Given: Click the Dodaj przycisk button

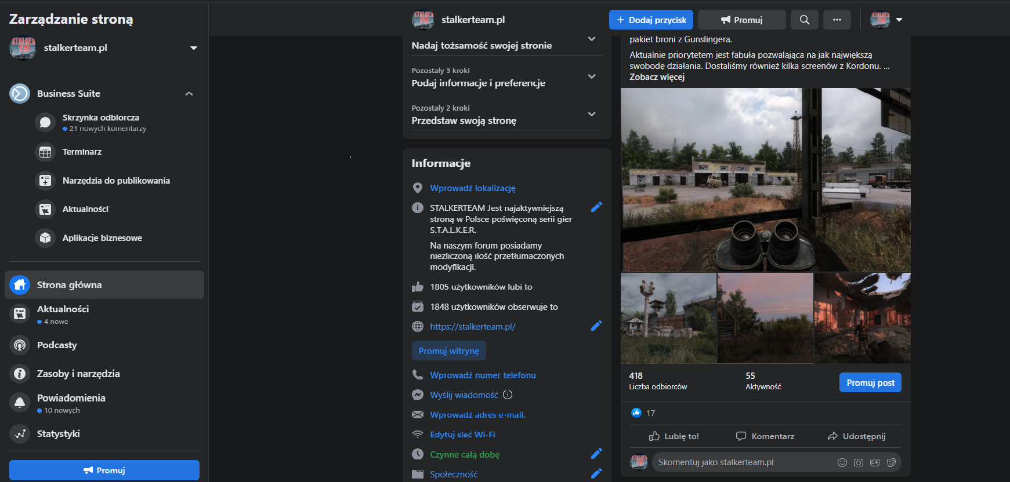Looking at the screenshot, I should pos(651,20).
